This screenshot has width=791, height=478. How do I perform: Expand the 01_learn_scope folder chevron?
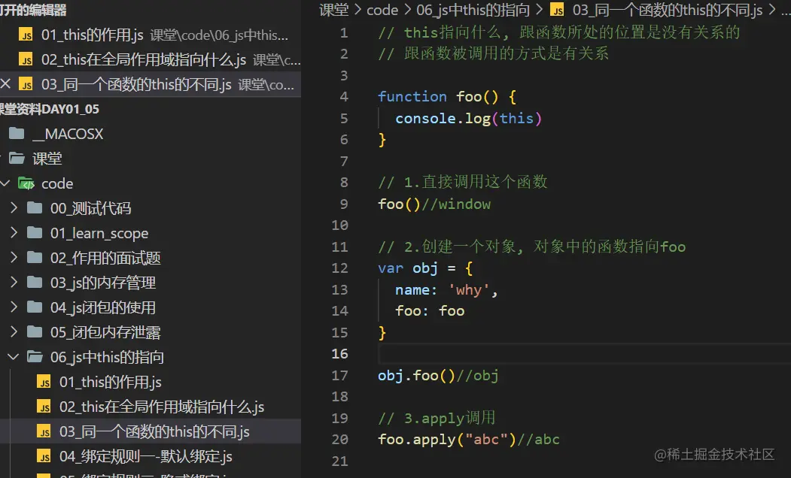pos(14,233)
